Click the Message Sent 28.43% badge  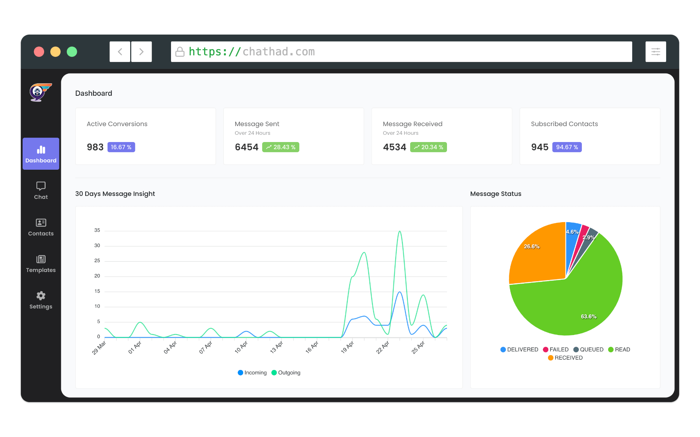click(281, 147)
